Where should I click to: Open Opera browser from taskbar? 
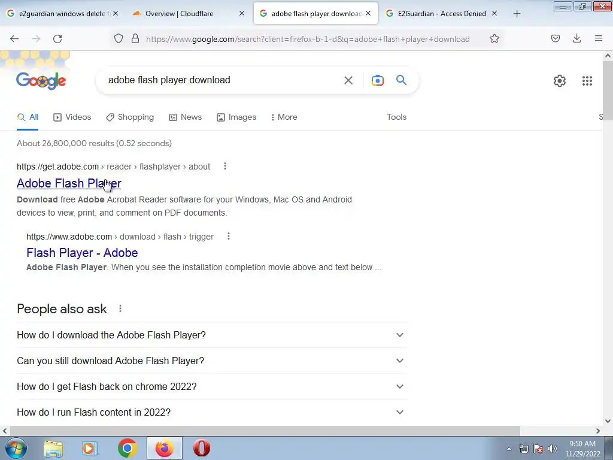point(202,448)
